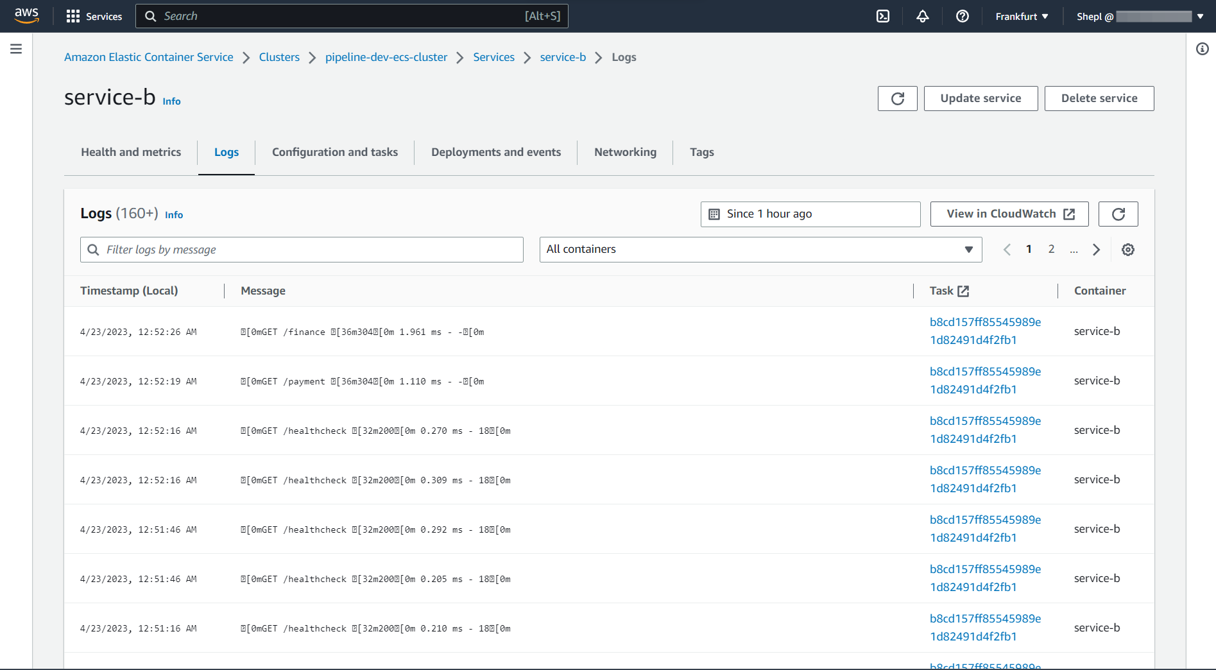This screenshot has height=670, width=1216.
Task: Open the Tags tab
Action: 702,152
